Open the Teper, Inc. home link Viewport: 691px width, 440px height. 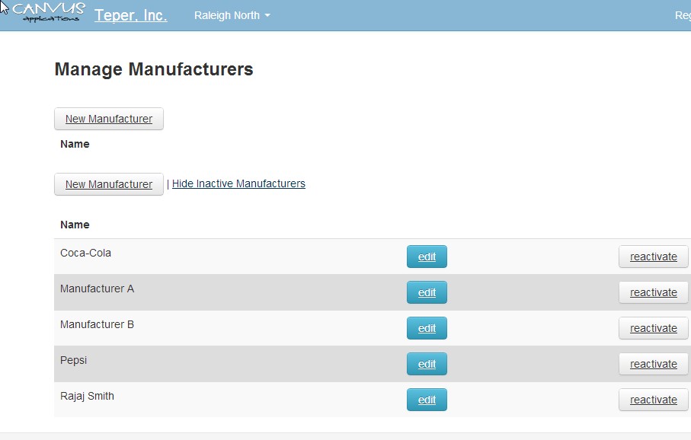tap(131, 15)
